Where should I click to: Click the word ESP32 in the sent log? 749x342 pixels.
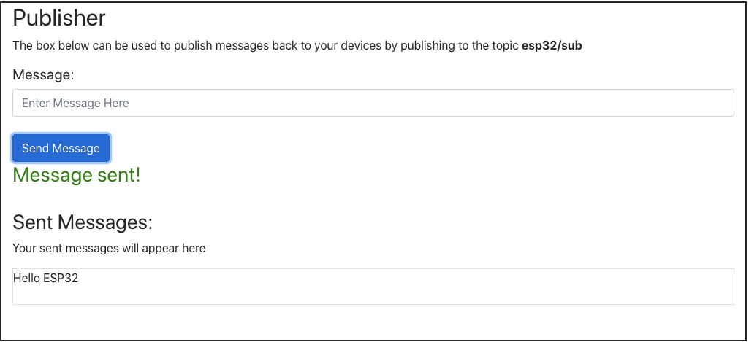click(x=61, y=278)
